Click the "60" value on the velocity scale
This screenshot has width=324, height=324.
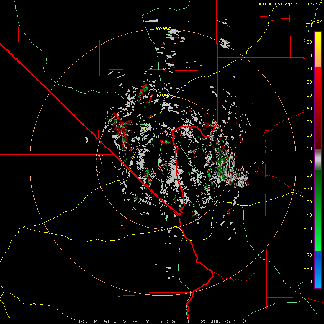point(309,82)
